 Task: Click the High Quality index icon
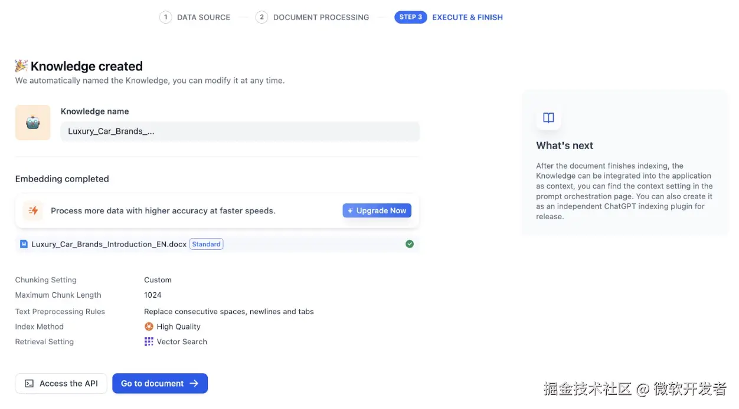pyautogui.click(x=149, y=326)
